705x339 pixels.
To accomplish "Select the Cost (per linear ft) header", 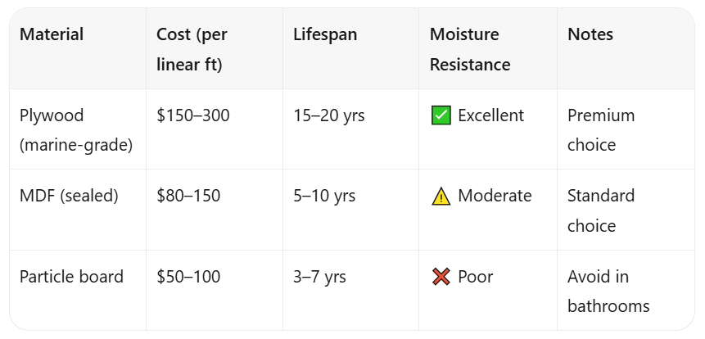I will coord(192,49).
